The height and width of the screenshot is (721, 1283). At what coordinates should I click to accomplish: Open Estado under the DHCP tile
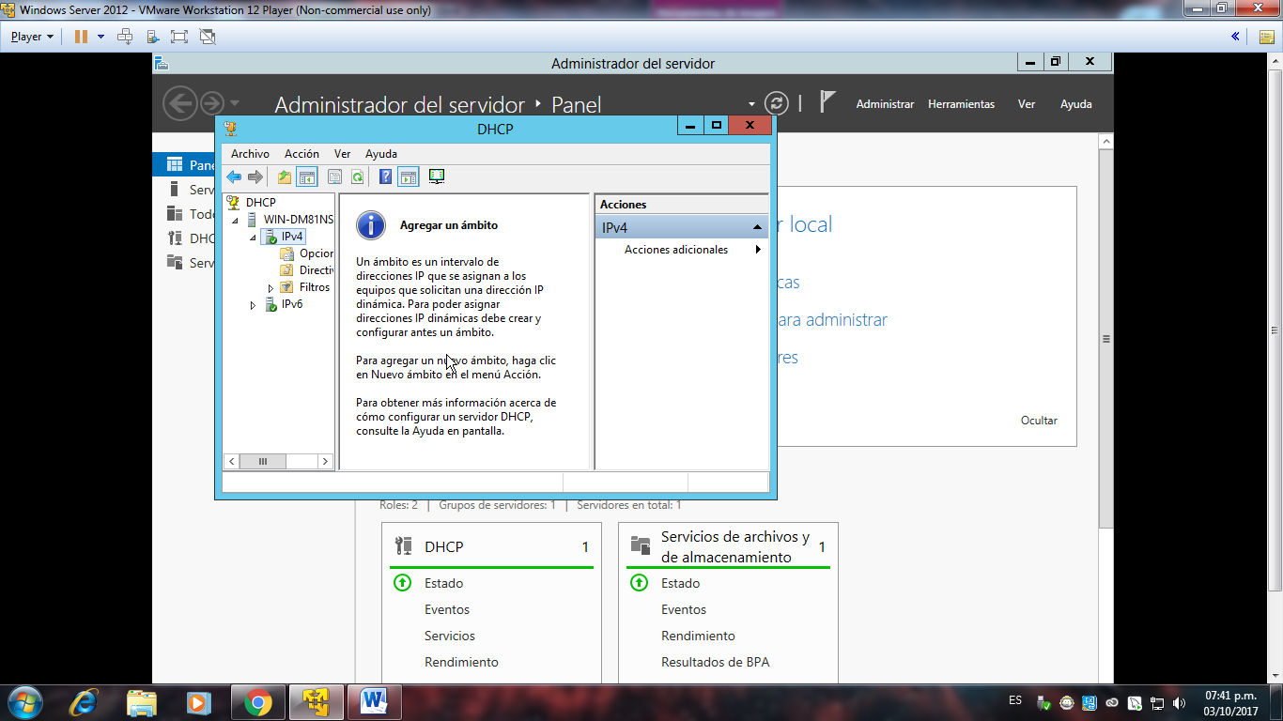443,583
